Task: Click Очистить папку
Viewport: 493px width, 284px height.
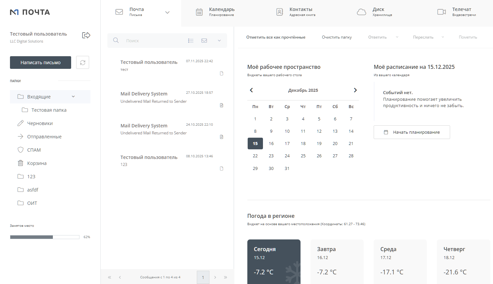Action: (x=337, y=37)
